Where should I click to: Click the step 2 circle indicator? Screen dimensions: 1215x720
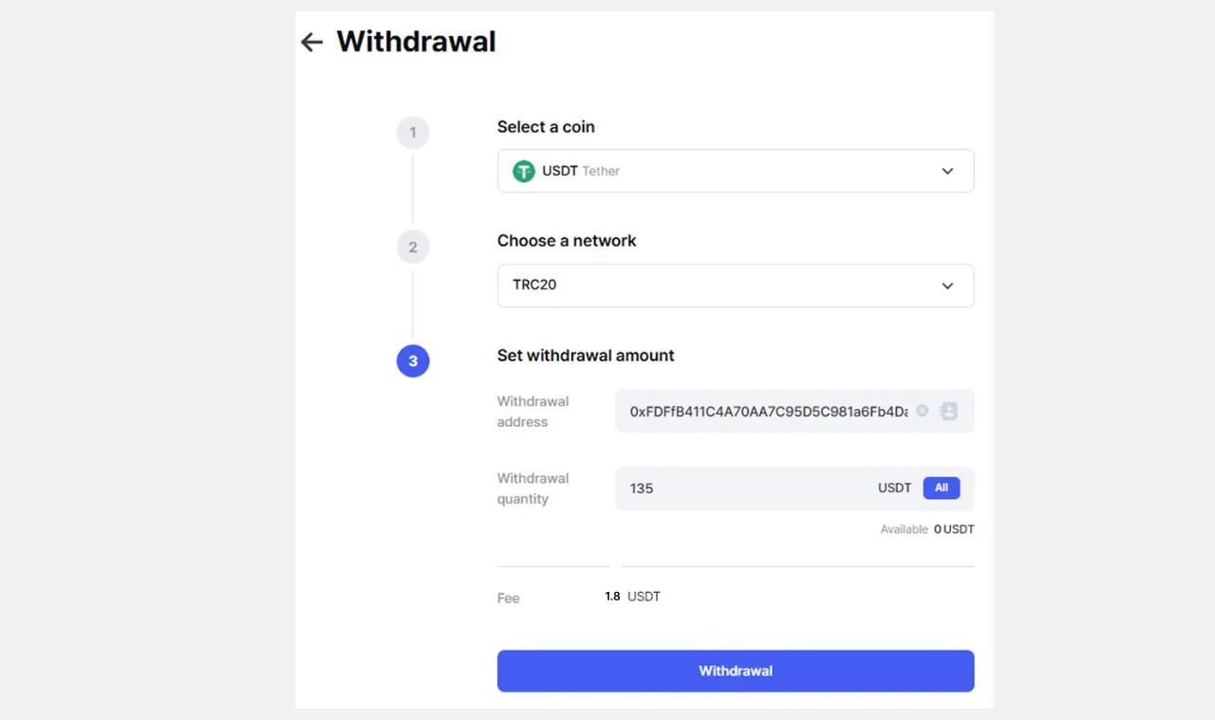(413, 248)
